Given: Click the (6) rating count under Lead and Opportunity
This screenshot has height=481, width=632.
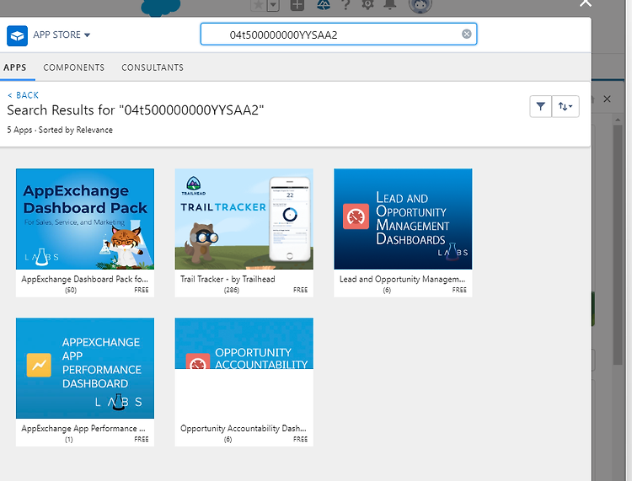Looking at the screenshot, I should click(387, 290).
